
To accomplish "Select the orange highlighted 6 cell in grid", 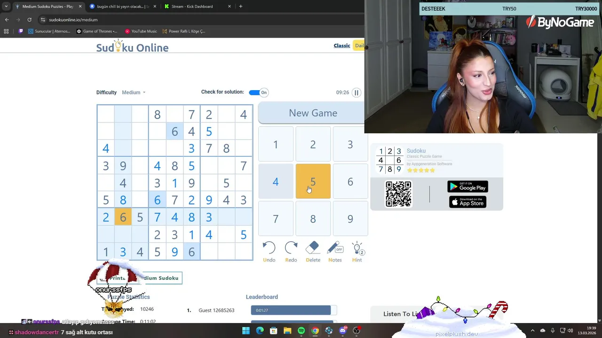I will (123, 217).
